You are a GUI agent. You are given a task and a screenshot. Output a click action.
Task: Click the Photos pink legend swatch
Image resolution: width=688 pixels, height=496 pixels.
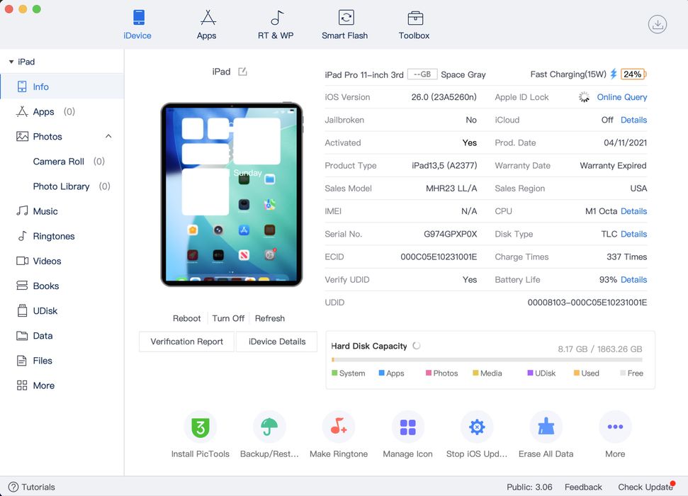[429, 373]
